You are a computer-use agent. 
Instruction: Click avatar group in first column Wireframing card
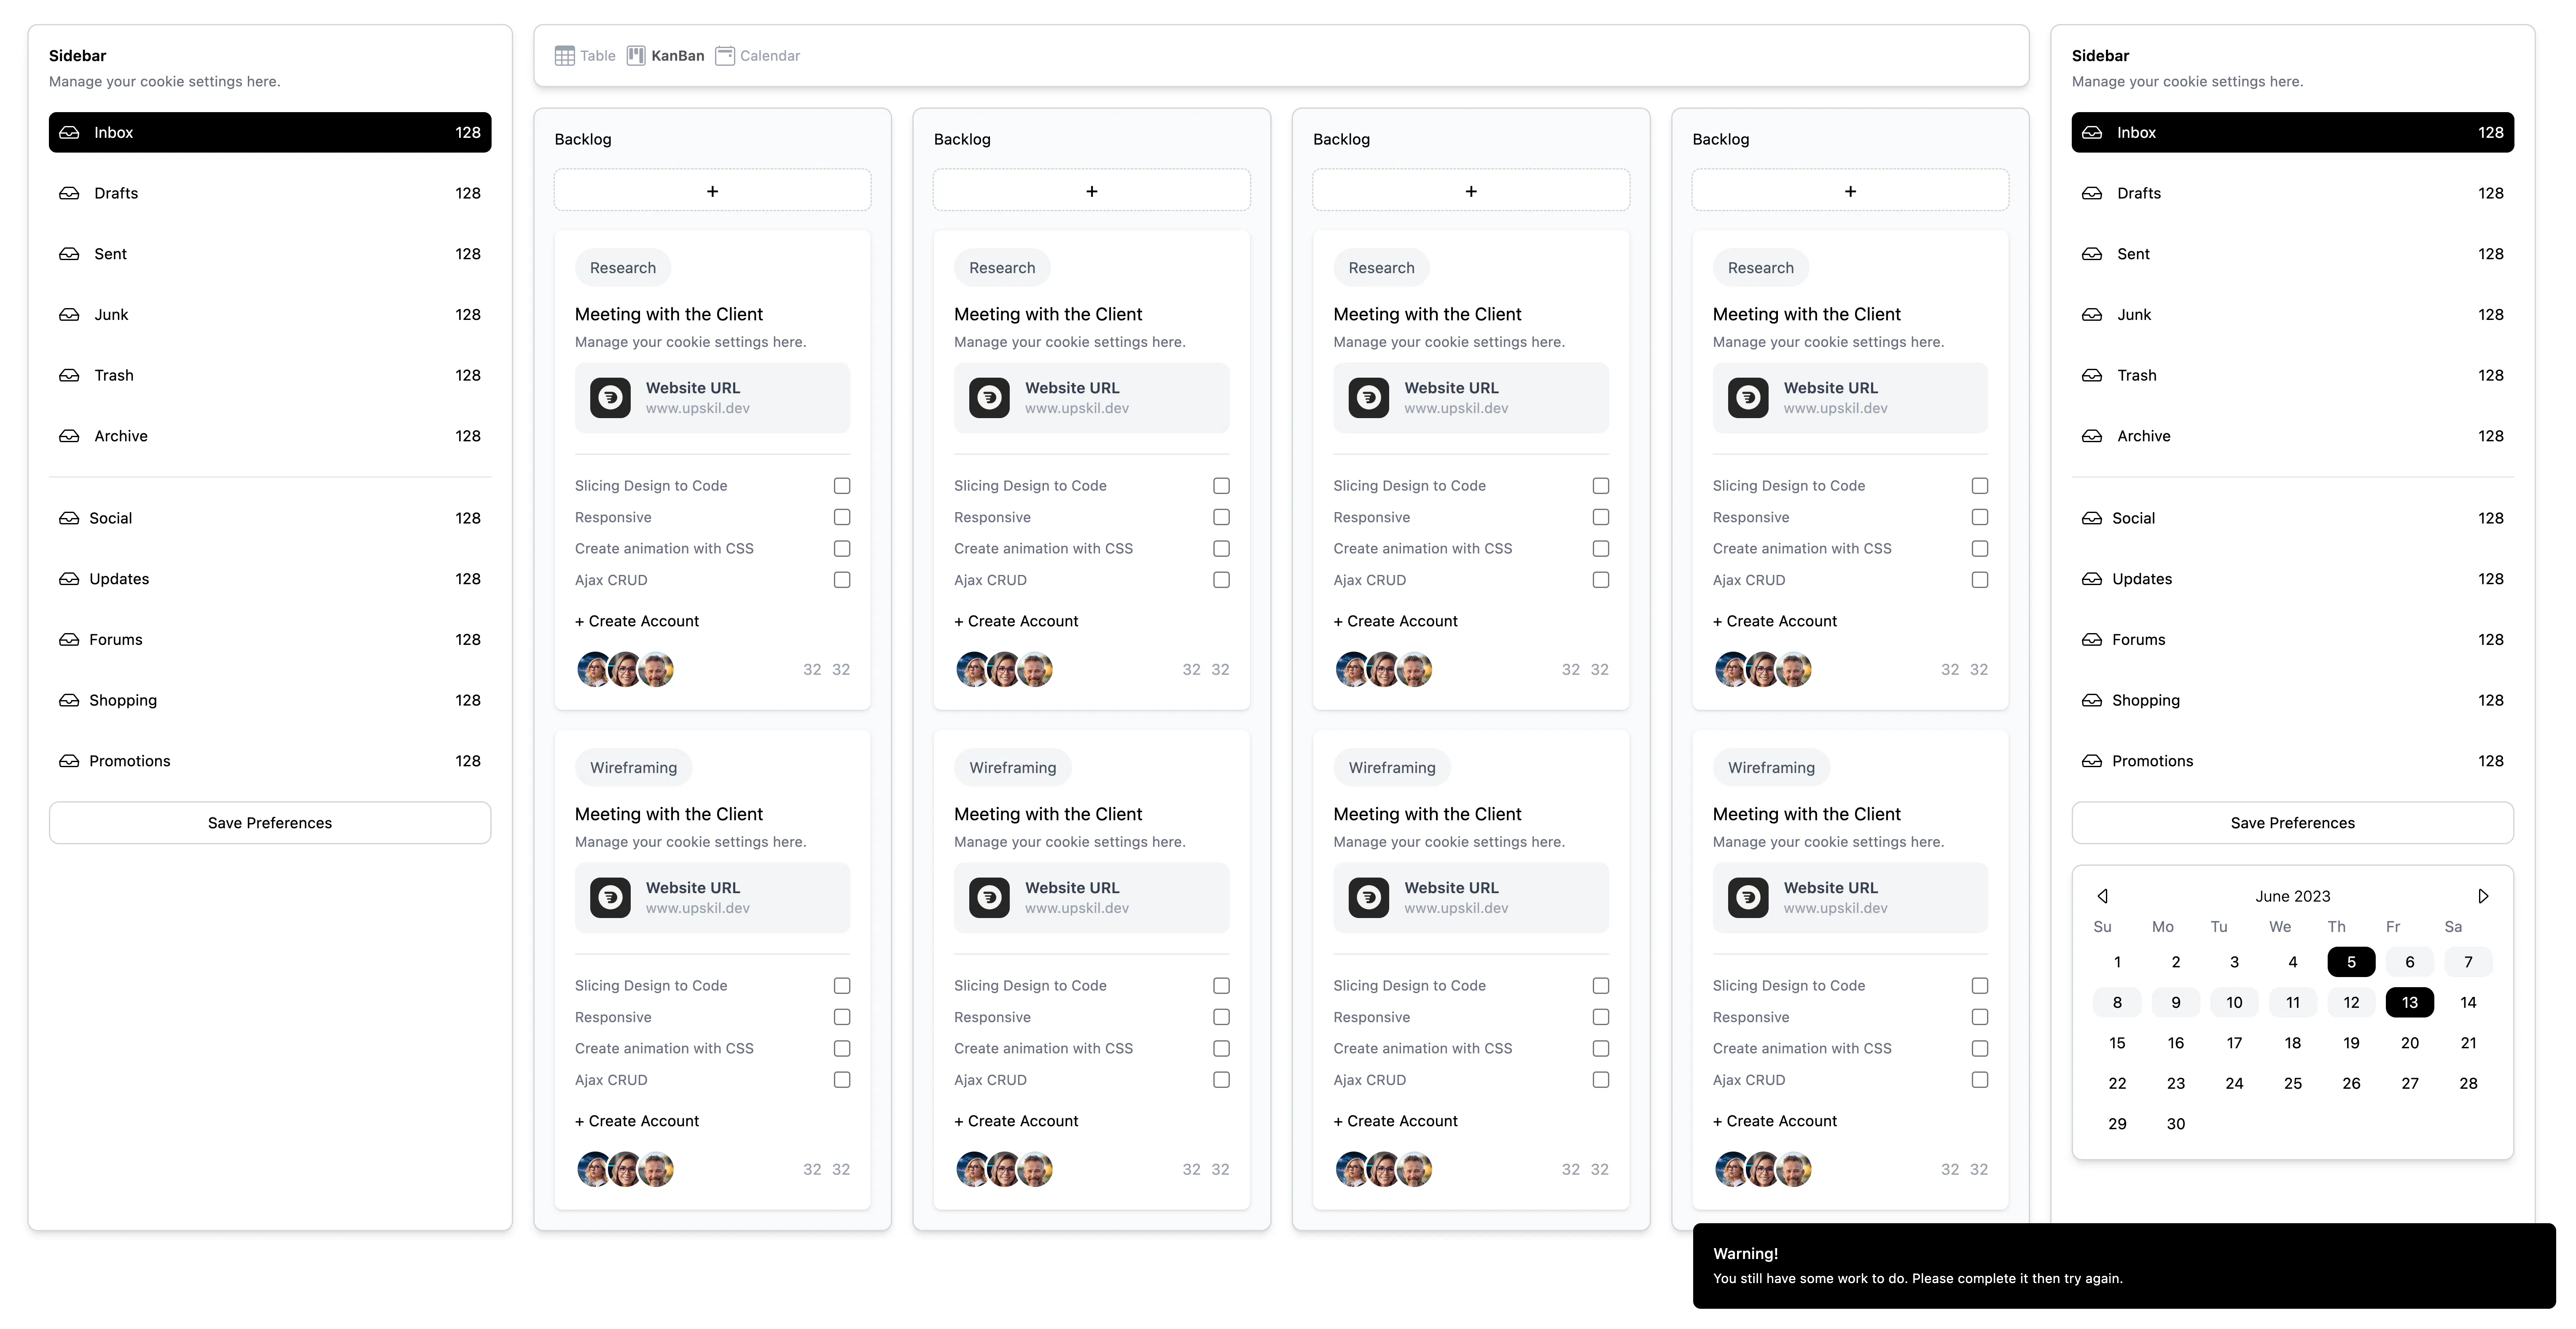[625, 1169]
